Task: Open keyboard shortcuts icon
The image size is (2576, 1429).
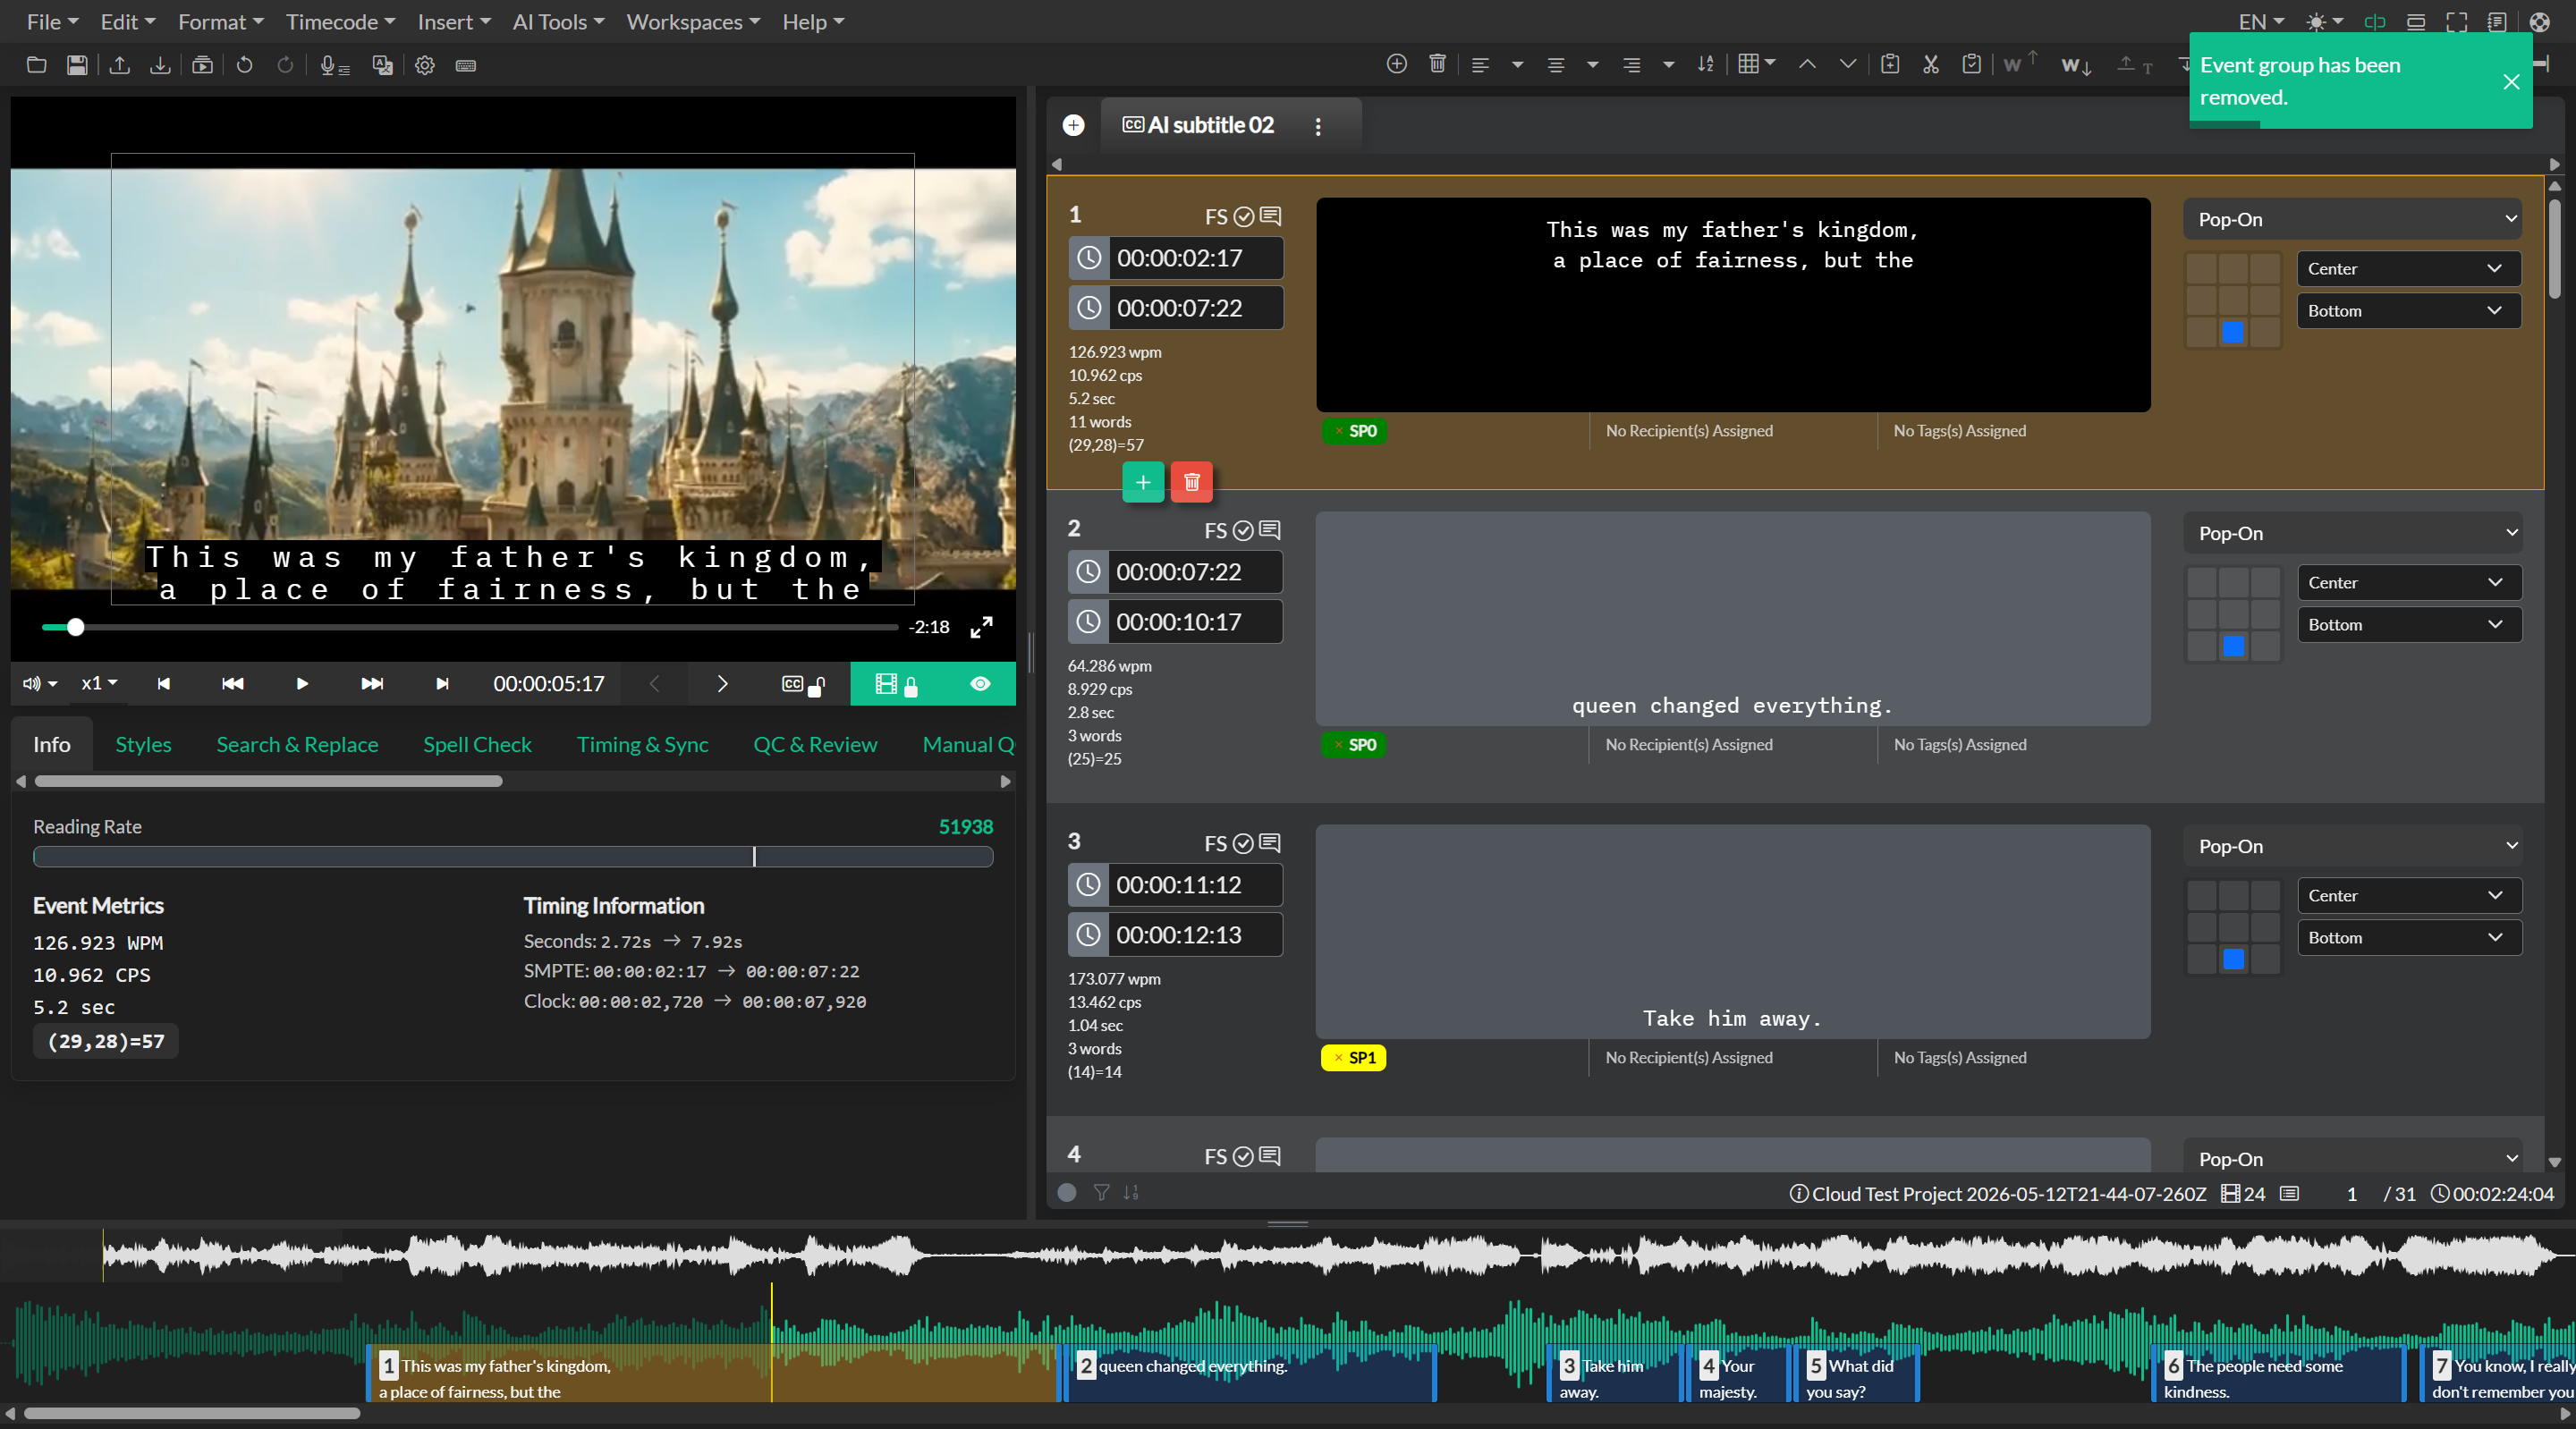Action: 466,65
